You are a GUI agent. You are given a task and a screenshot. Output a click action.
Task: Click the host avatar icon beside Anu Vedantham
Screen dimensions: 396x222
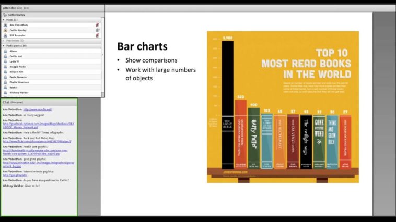(x=6, y=25)
